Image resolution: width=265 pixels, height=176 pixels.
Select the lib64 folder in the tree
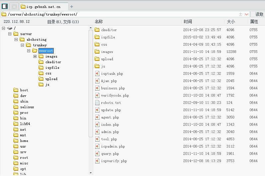(x=25, y=124)
